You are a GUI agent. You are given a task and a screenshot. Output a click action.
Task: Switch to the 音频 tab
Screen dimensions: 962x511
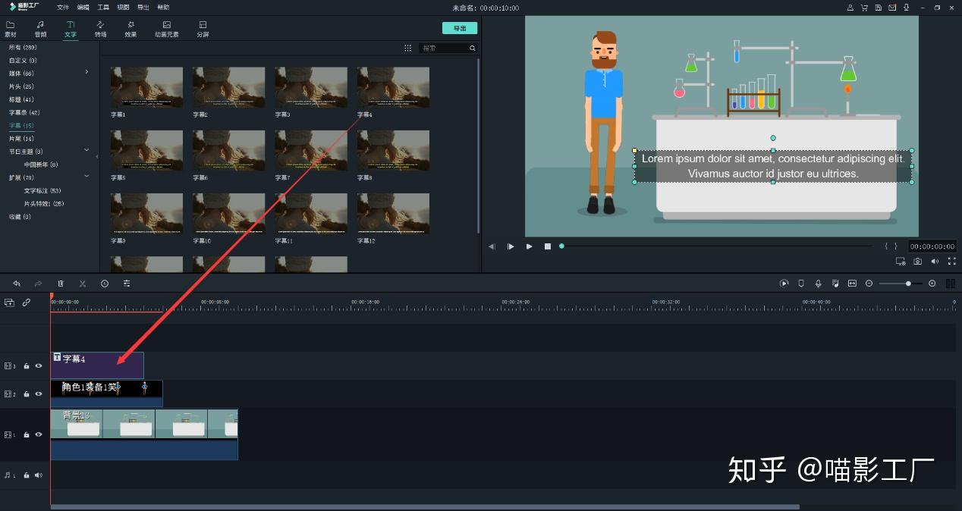point(40,29)
